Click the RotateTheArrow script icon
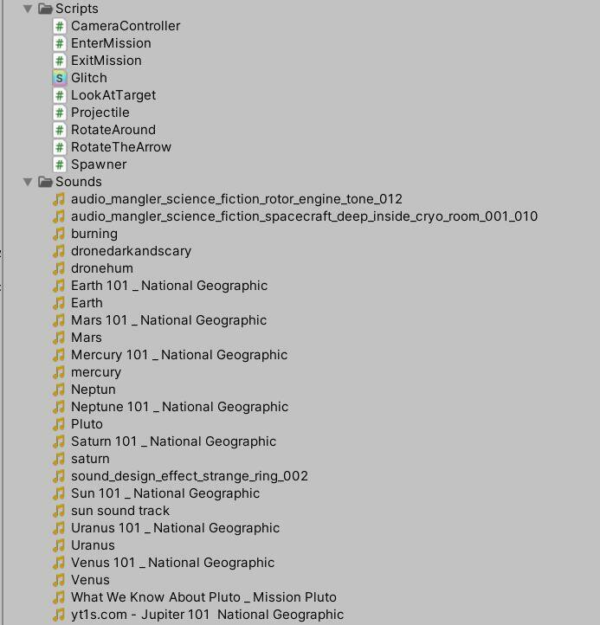 (60, 147)
